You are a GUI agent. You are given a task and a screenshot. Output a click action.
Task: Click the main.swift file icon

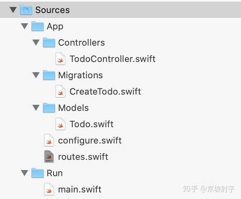(49, 189)
